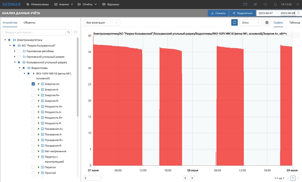Check the Мощность A+ checkbox

[33, 107]
